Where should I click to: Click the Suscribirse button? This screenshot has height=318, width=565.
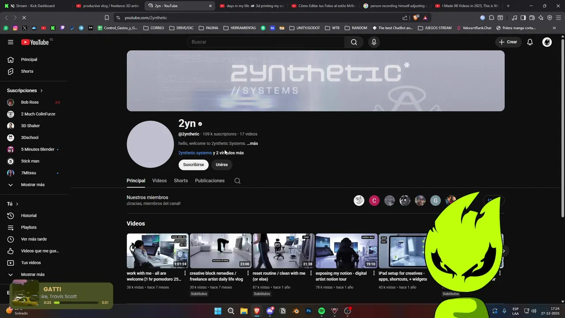193,165
